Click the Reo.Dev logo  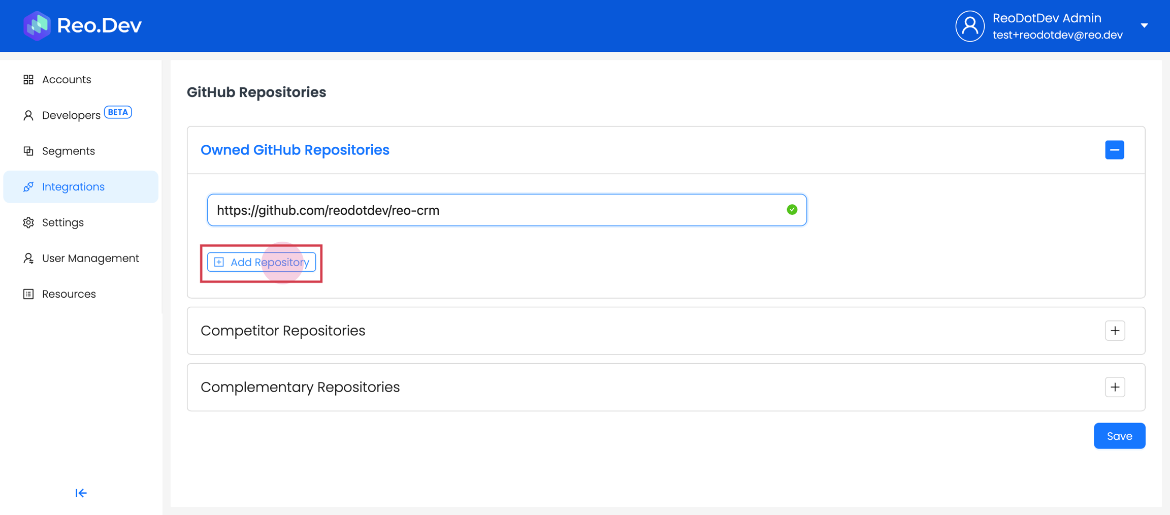(82, 25)
